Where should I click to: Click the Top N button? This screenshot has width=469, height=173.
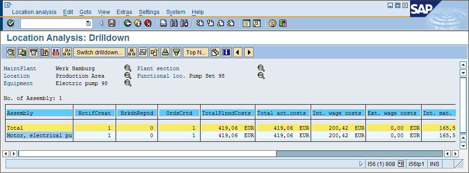[x=196, y=53]
